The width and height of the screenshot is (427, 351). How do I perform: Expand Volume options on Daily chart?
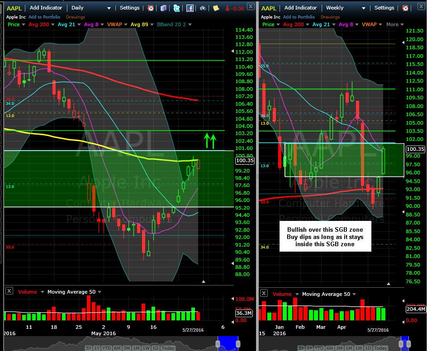42,292
